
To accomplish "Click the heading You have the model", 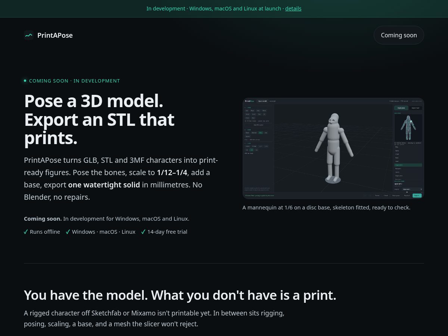I will point(180,295).
